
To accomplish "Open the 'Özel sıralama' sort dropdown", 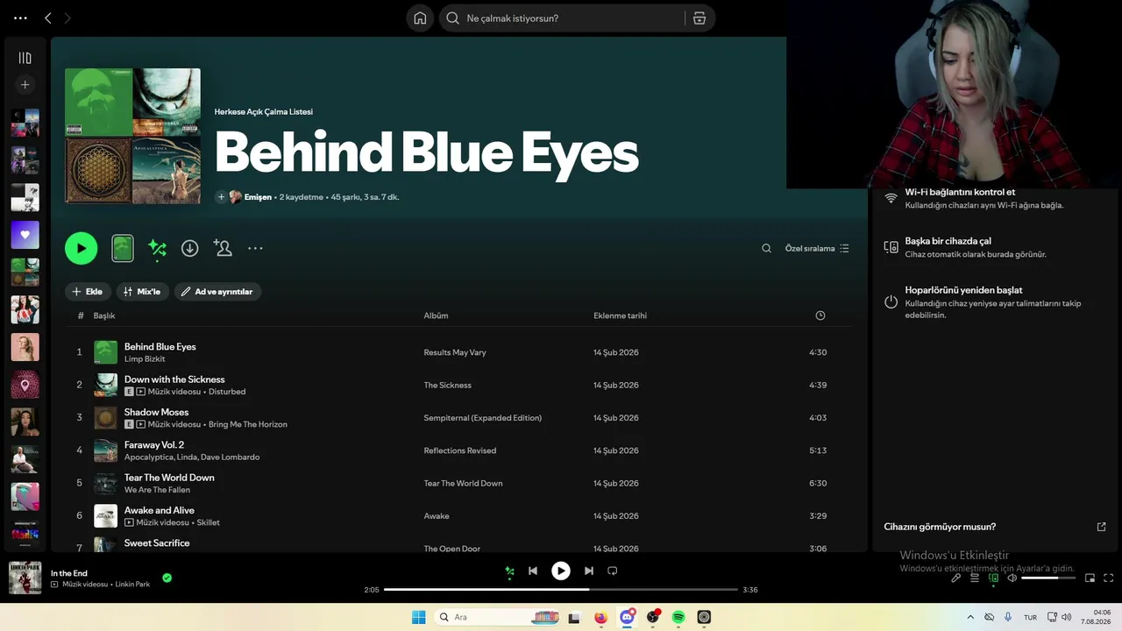I will pos(817,248).
